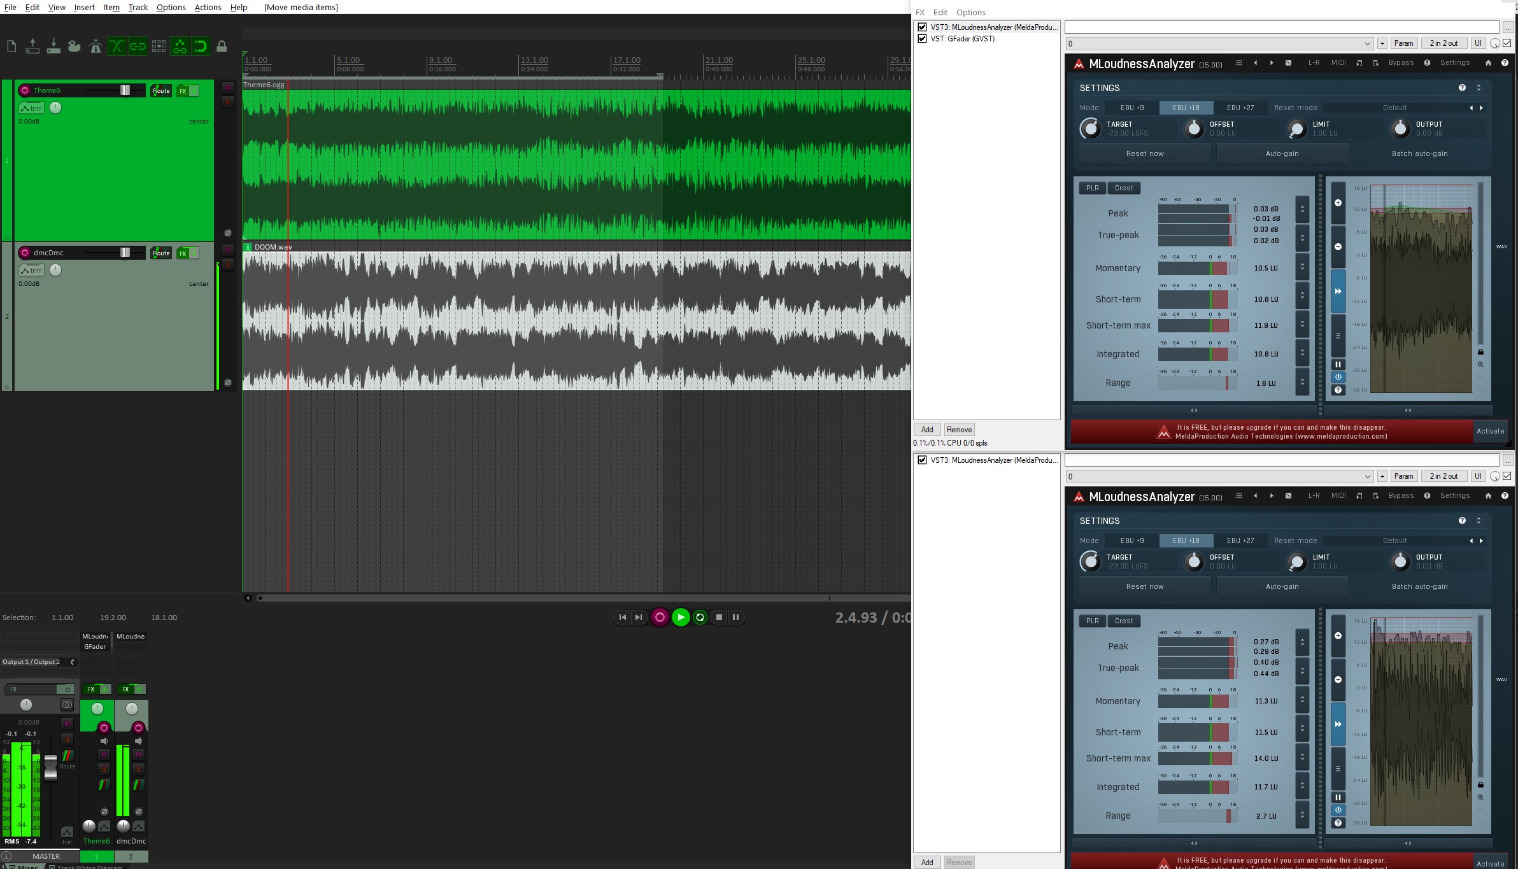Select EBU +9 mode in the upper analyzer
The width and height of the screenshot is (1518, 869).
point(1132,108)
